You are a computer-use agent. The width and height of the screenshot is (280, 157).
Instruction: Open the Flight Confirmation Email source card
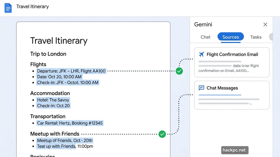[232, 62]
